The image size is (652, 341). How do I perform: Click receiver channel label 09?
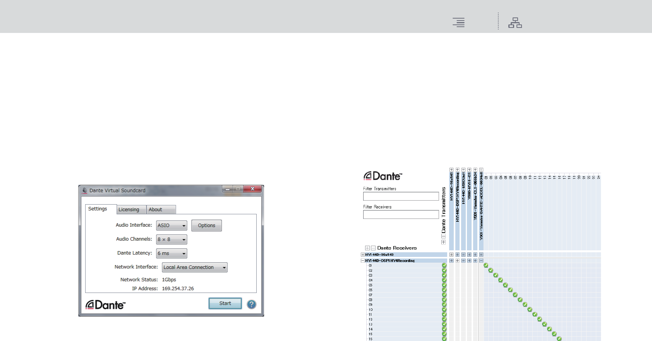[x=371, y=305]
